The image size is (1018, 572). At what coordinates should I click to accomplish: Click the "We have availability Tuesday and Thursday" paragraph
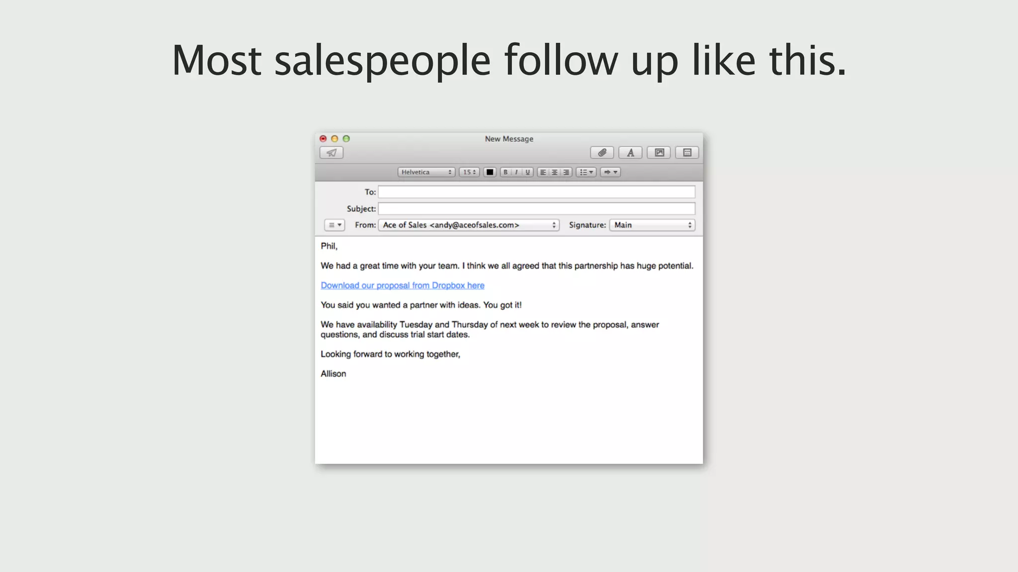point(490,330)
